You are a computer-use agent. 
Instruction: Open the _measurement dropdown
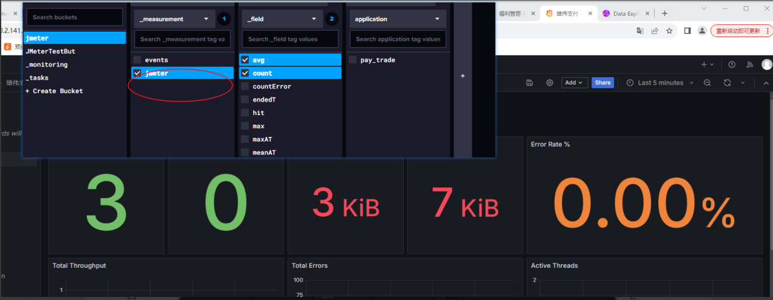click(x=174, y=19)
